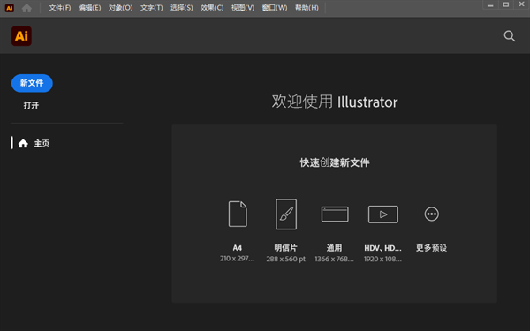This screenshot has width=530, height=331.
Task: Choose the 明信片 postcard preset icon
Action: coord(286,214)
